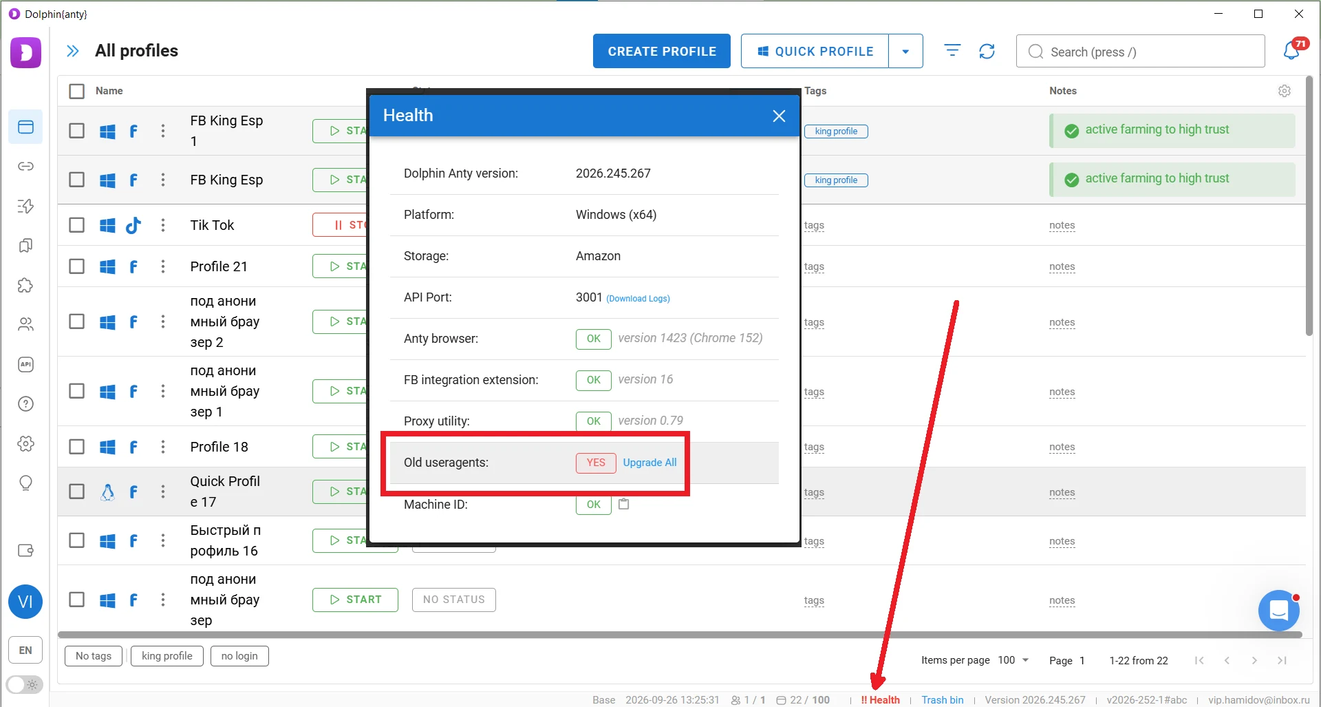Image resolution: width=1321 pixels, height=707 pixels.
Task: Click the Quick Profile button
Action: pyautogui.click(x=815, y=51)
